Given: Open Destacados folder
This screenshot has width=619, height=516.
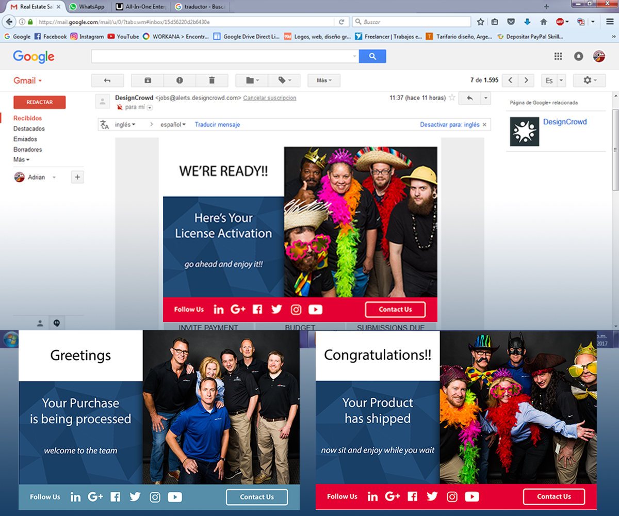Looking at the screenshot, I should pos(29,128).
